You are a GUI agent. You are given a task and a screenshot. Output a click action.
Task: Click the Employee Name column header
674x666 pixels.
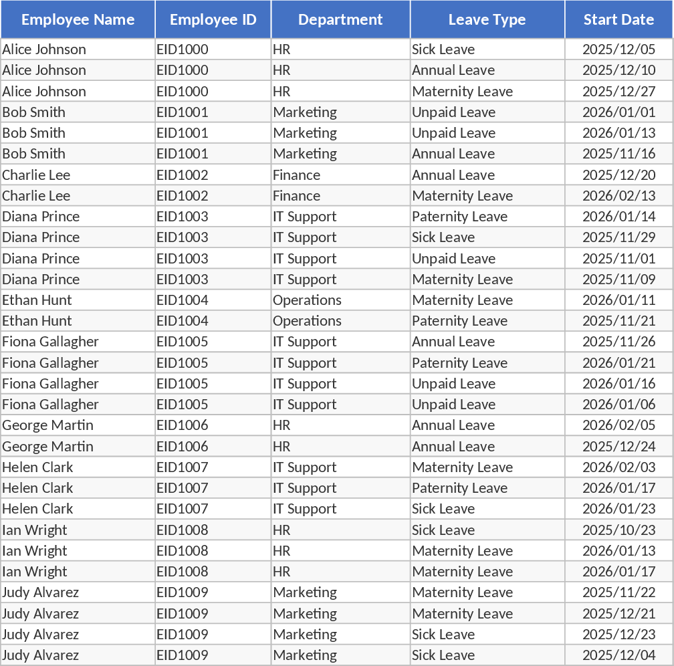coord(78,19)
